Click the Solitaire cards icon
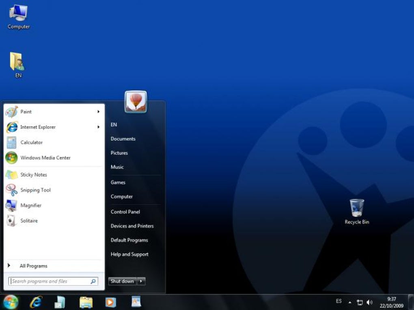This screenshot has width=414, height=310. pos(12,220)
